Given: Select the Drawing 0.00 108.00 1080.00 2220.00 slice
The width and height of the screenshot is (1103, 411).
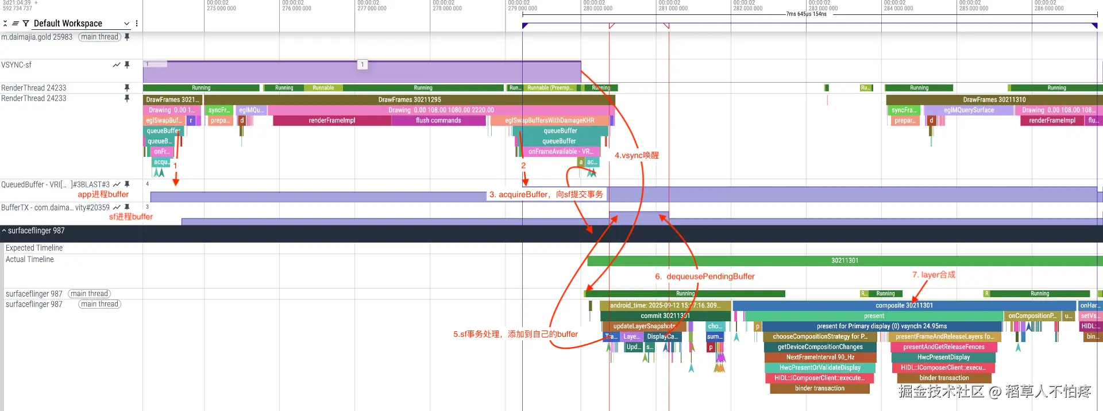Looking at the screenshot, I should coord(441,110).
